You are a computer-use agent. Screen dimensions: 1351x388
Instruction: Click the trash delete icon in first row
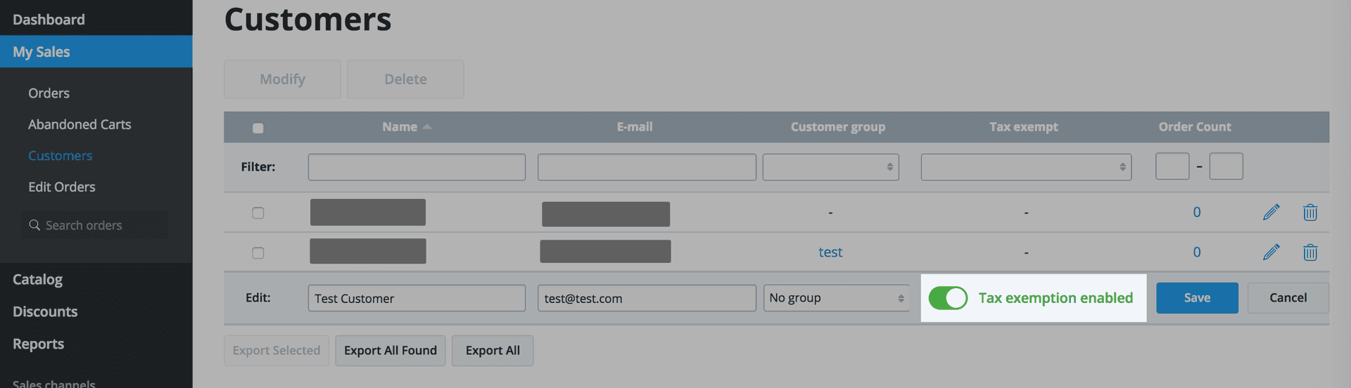(1309, 212)
